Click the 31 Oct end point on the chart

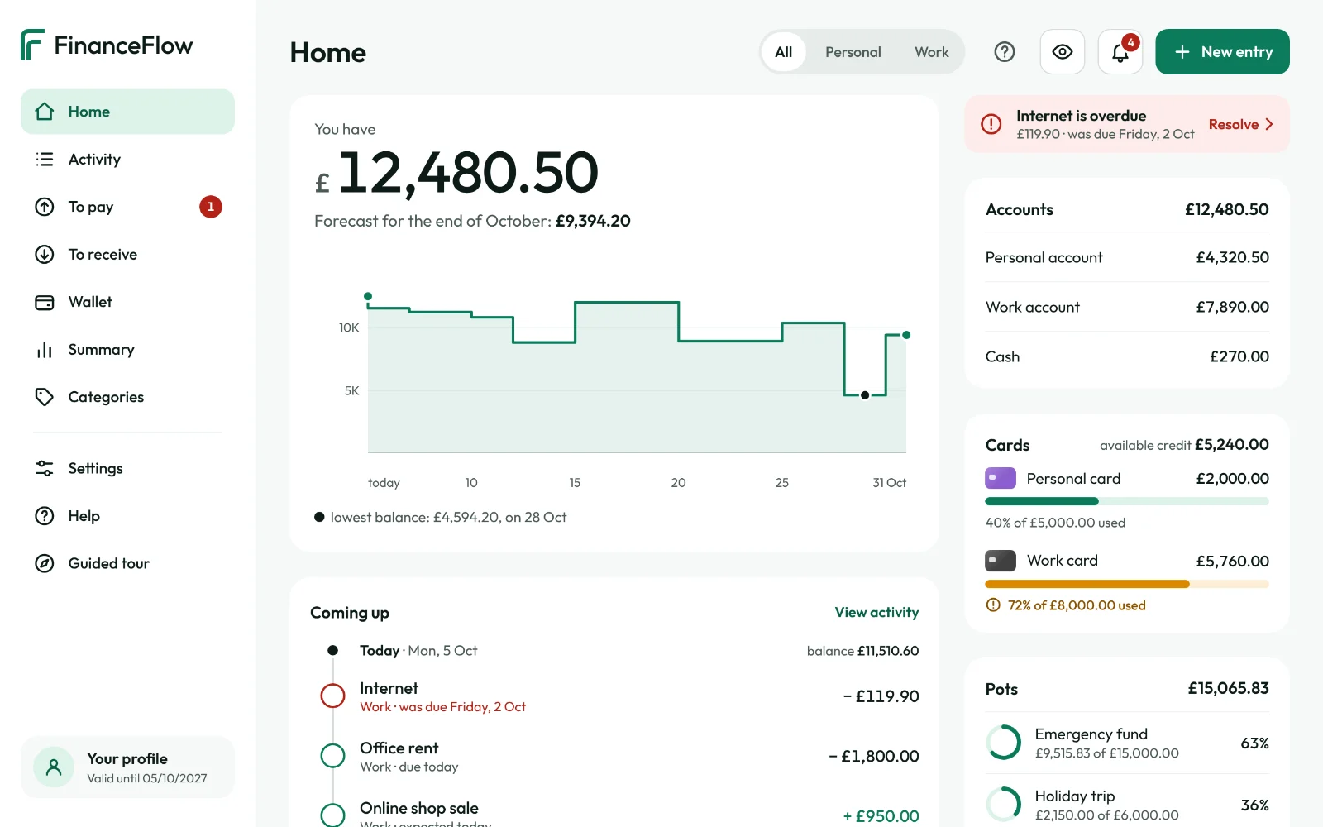(906, 335)
